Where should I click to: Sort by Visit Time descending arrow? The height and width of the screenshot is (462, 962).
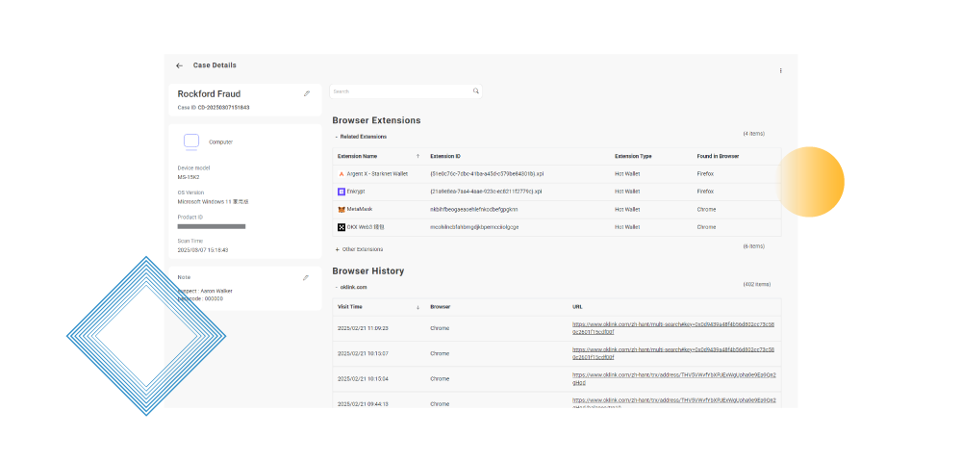(418, 307)
